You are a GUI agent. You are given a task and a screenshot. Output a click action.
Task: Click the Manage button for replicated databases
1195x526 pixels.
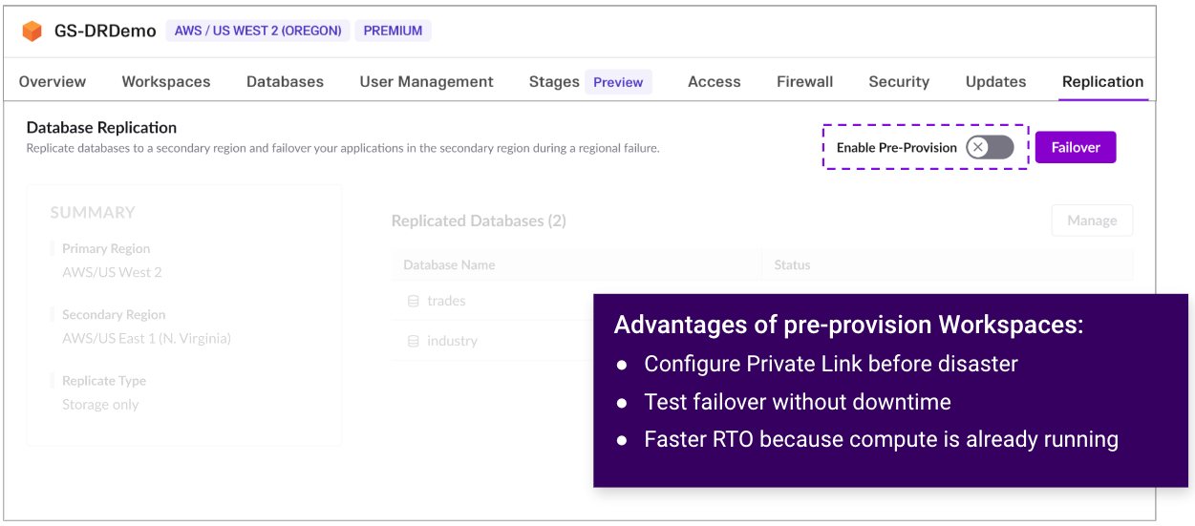1092,221
